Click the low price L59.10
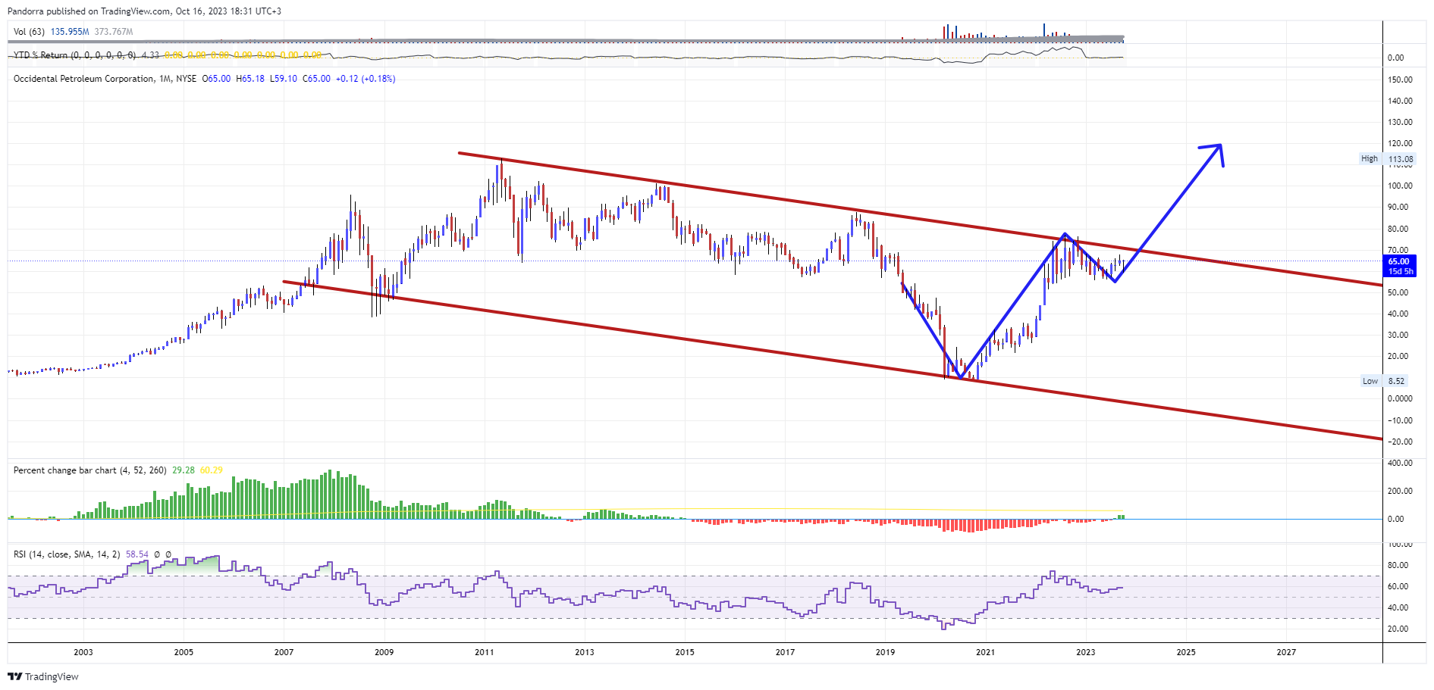This screenshot has height=690, width=1434. point(284,79)
